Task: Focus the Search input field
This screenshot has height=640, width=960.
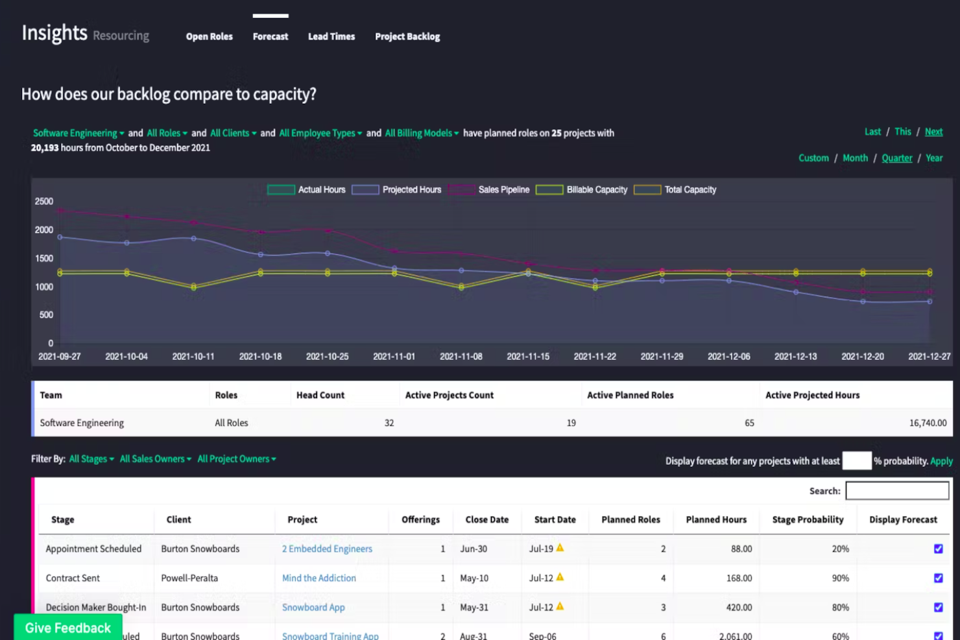Action: coord(897,490)
